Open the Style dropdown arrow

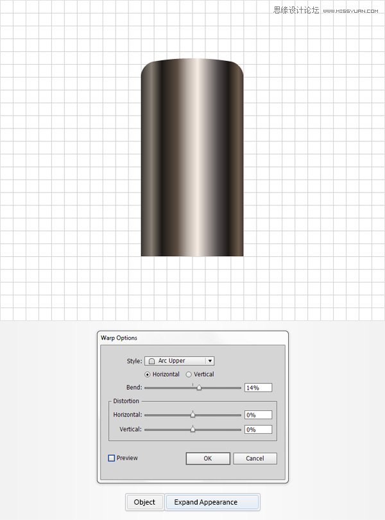210,361
